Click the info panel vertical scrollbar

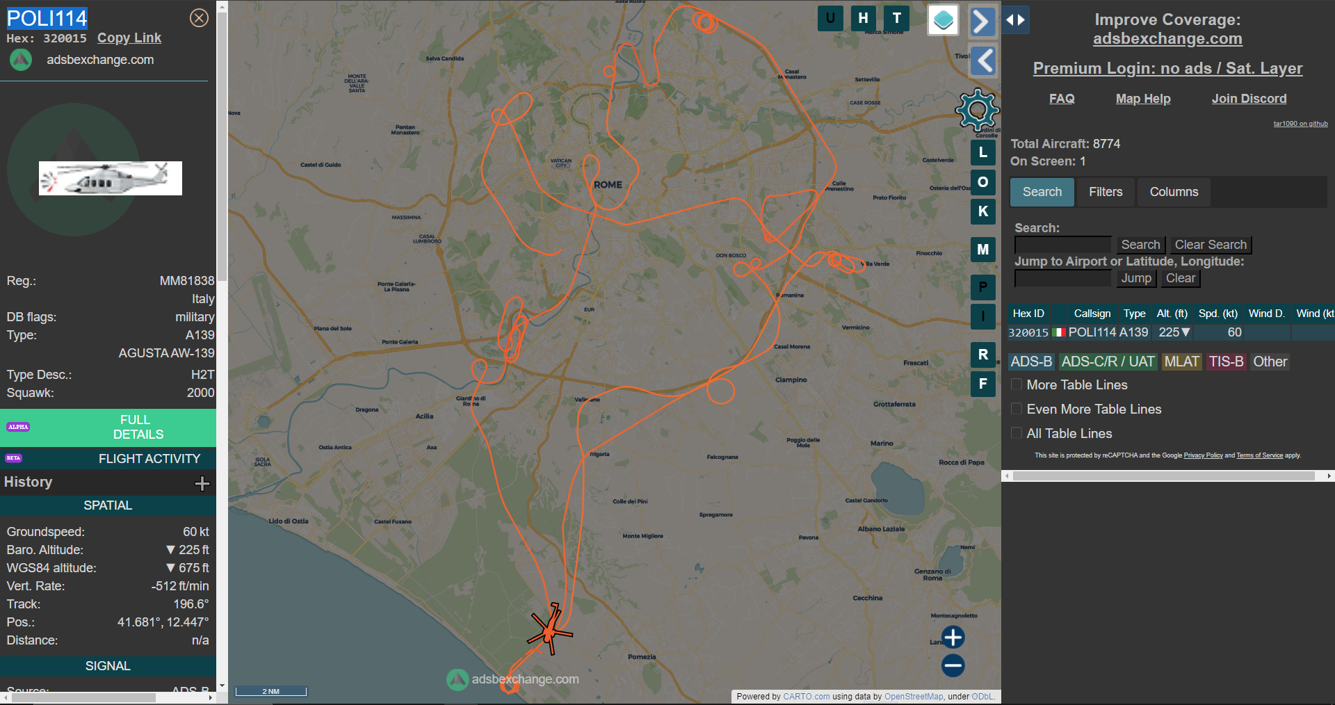click(x=222, y=146)
